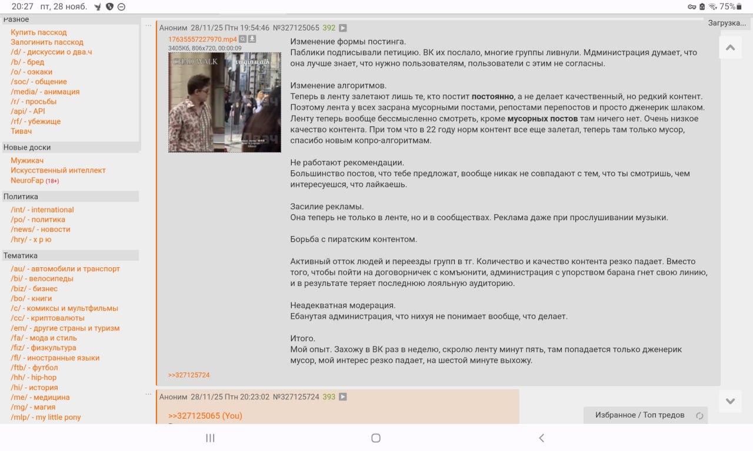The height and width of the screenshot is (451, 753).
Task: Go to /r/ - просьбы board
Action: pyautogui.click(x=34, y=102)
